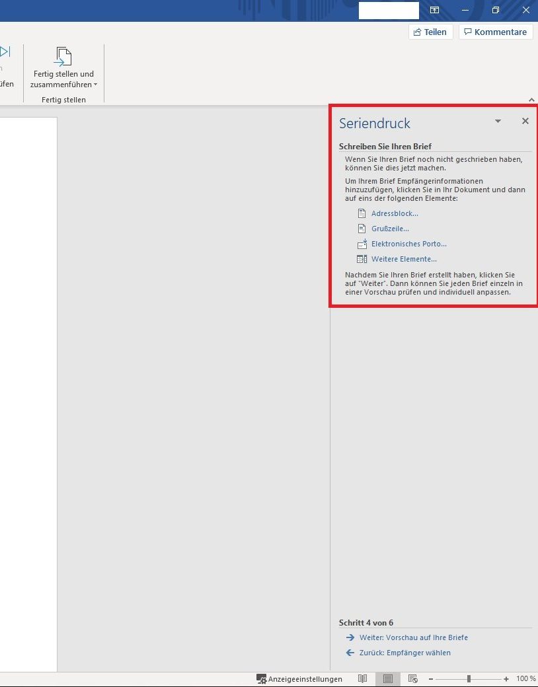Click the next record arrow icon
Image resolution: width=538 pixels, height=687 pixels.
[x=5, y=52]
